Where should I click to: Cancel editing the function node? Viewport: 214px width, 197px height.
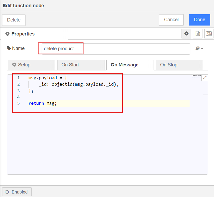coord(171,20)
